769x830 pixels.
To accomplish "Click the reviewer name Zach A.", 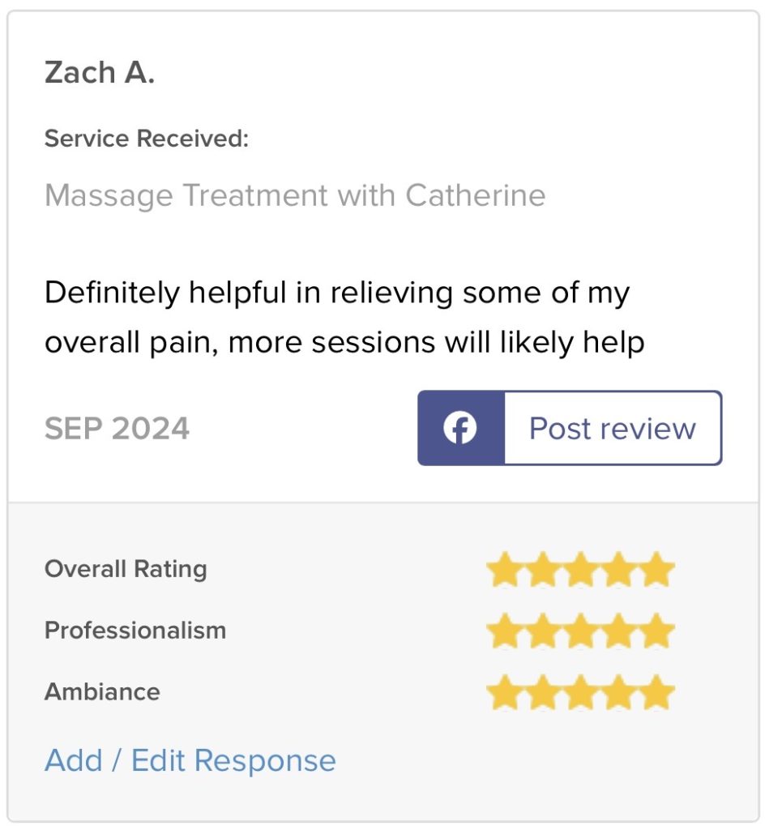I will [100, 73].
